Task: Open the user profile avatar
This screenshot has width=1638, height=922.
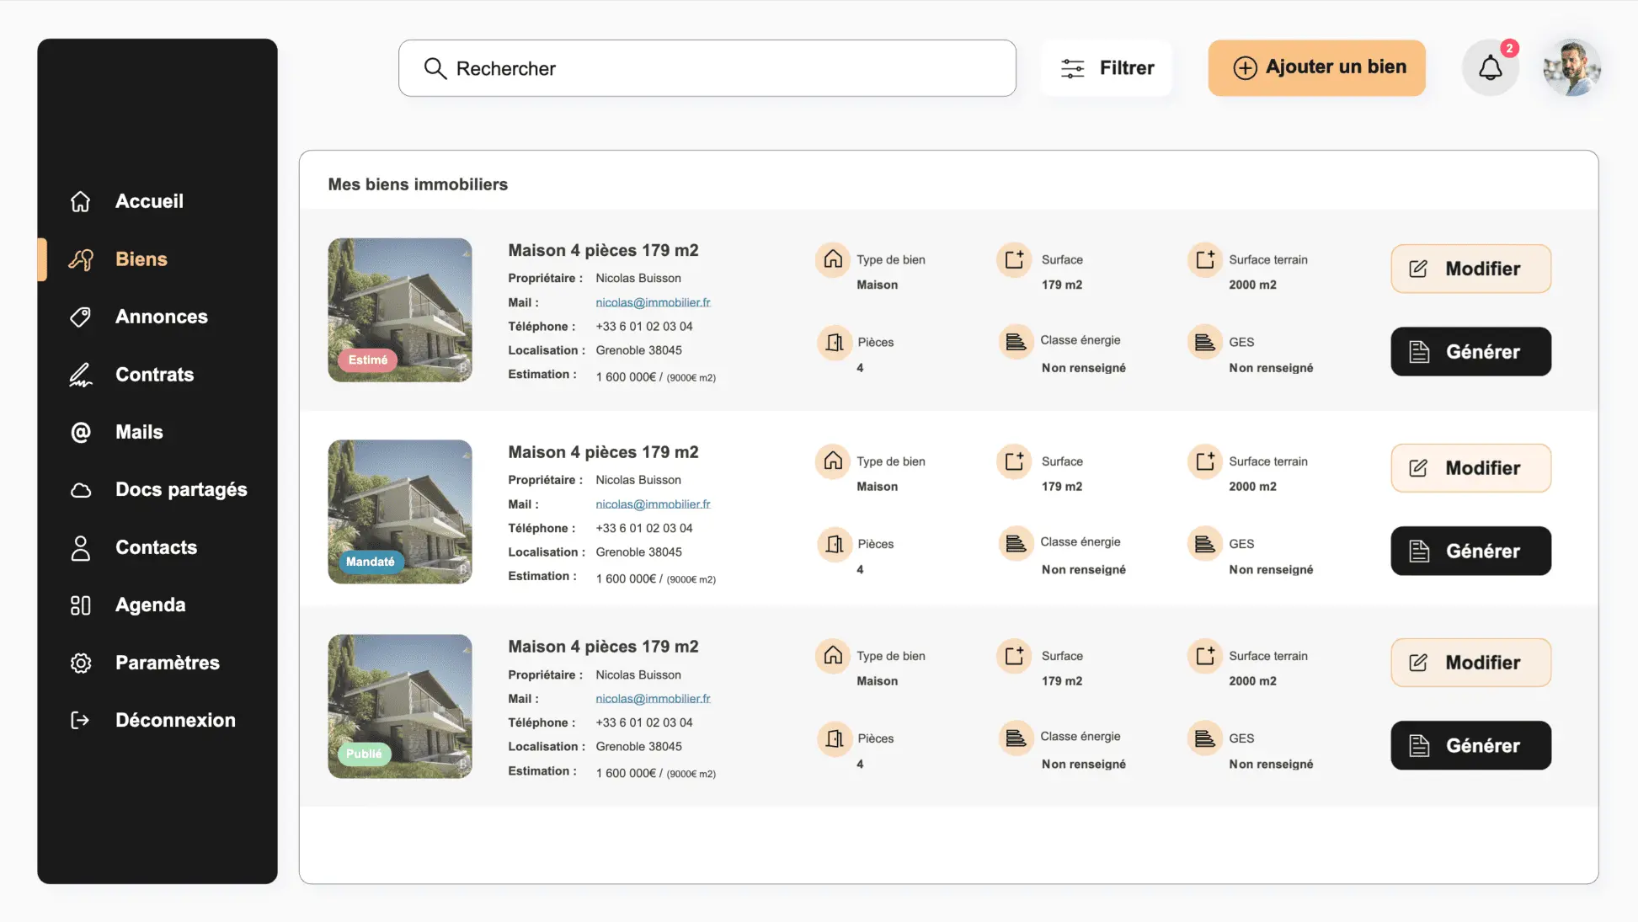Action: pyautogui.click(x=1571, y=67)
